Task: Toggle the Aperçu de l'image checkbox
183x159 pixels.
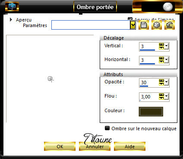Action: (x=130, y=19)
